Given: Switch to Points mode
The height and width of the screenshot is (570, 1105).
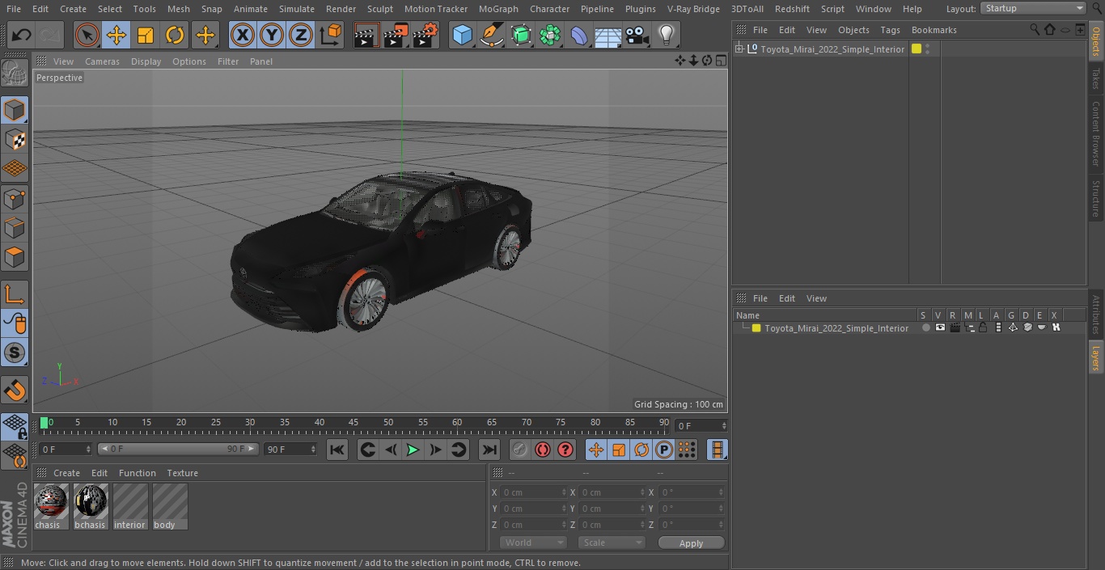Looking at the screenshot, I should (15, 198).
